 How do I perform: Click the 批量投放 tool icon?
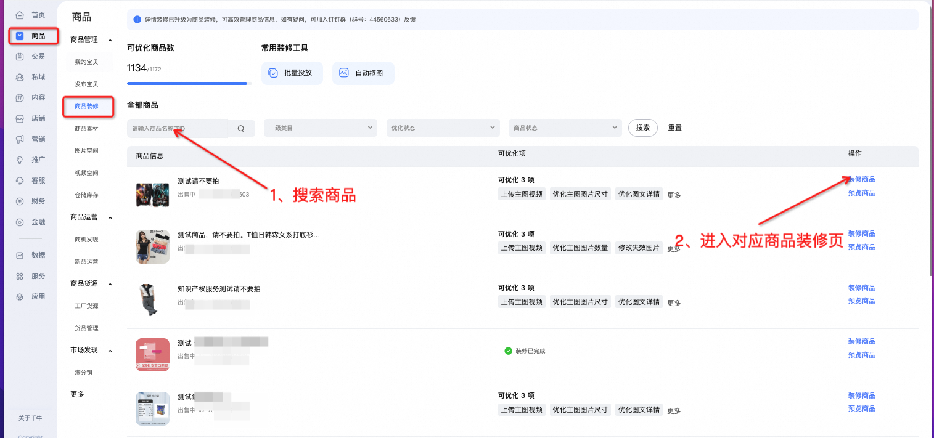[273, 73]
